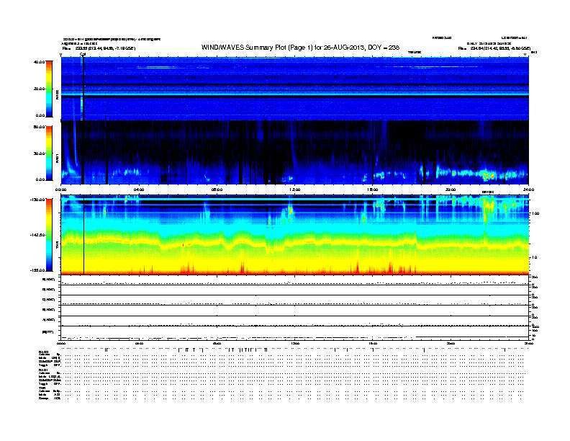The image size is (570, 441).
Task: Click the 24:00 tick below RAD1 spectrogram
Action: point(528,190)
